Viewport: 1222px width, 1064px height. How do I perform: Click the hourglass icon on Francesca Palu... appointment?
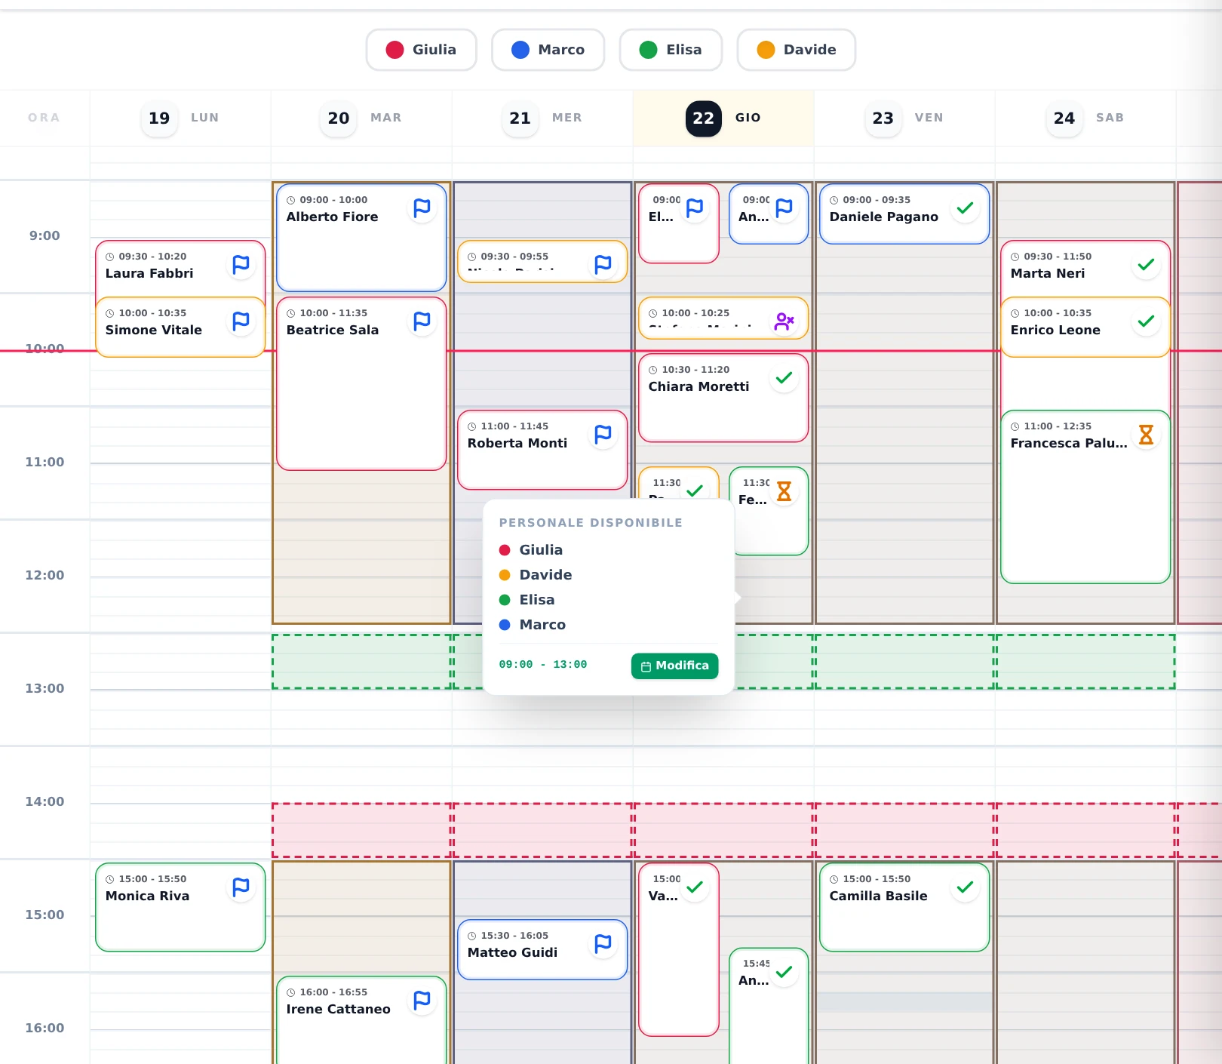[x=1146, y=435]
